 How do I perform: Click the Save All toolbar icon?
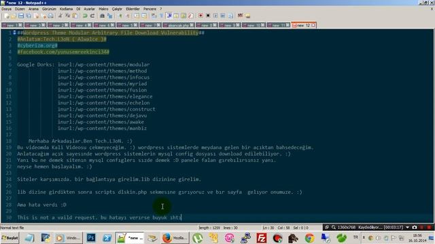click(29, 16)
